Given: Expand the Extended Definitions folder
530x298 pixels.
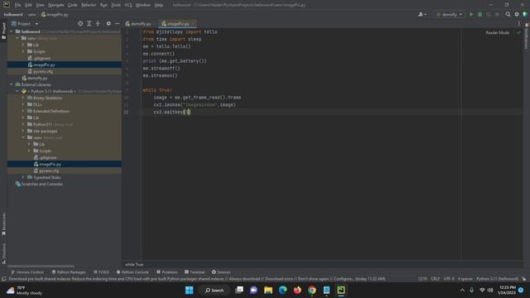Looking at the screenshot, I should click(23, 111).
